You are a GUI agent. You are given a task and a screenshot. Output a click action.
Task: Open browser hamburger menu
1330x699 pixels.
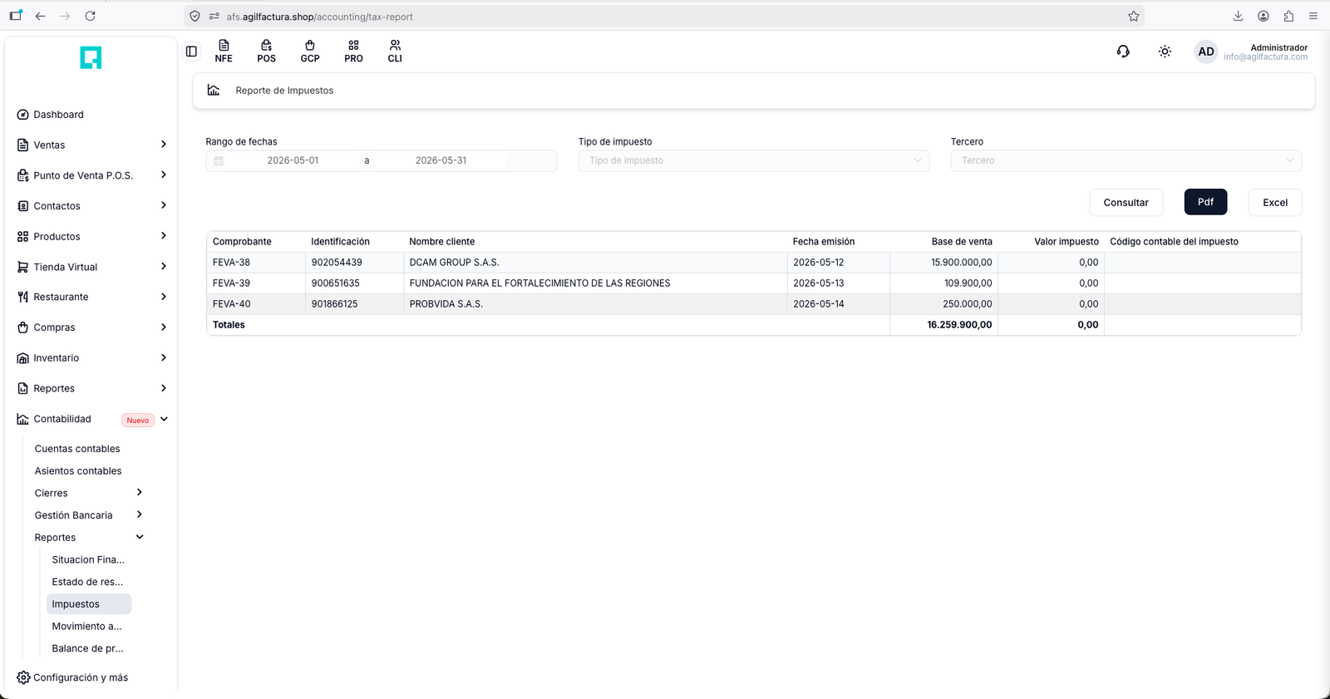pos(1313,16)
